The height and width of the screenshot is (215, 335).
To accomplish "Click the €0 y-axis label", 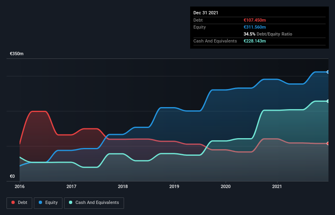I will 12,176.
